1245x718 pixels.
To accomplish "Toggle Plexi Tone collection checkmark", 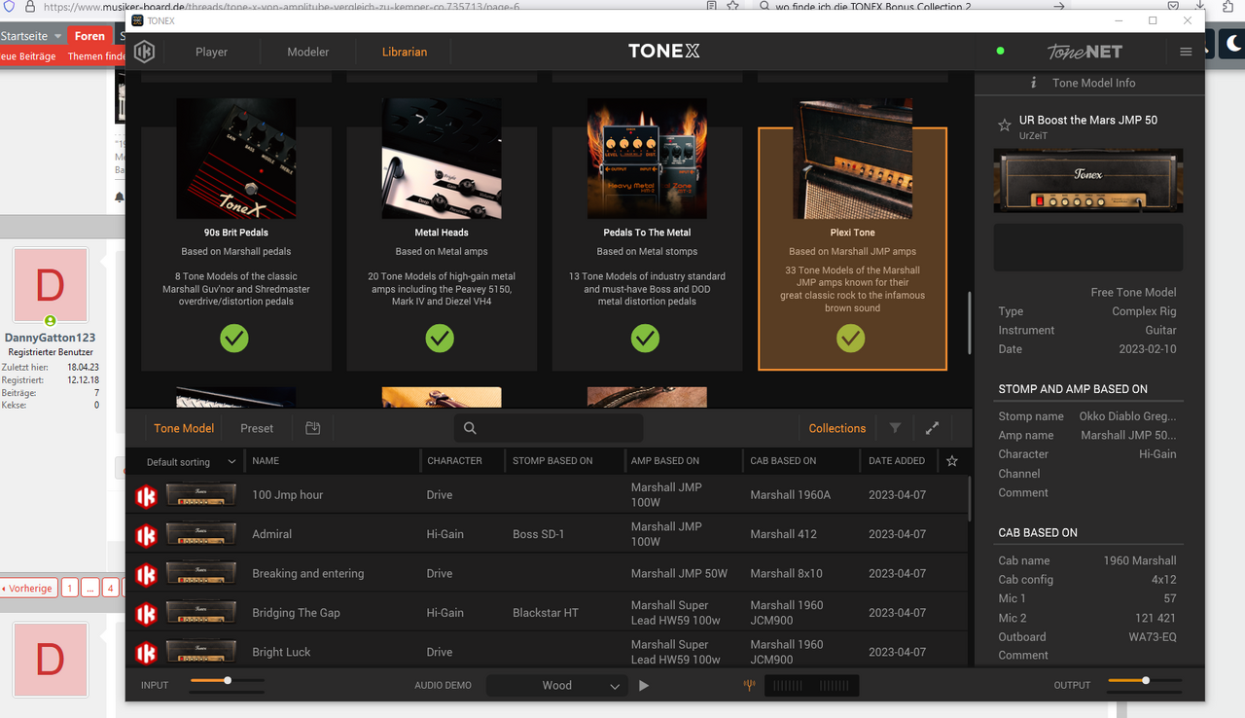I will pos(851,339).
